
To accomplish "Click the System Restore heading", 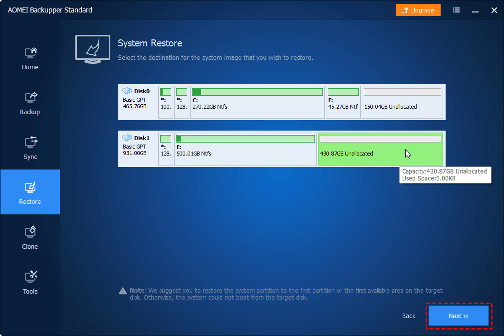I will 150,43.
